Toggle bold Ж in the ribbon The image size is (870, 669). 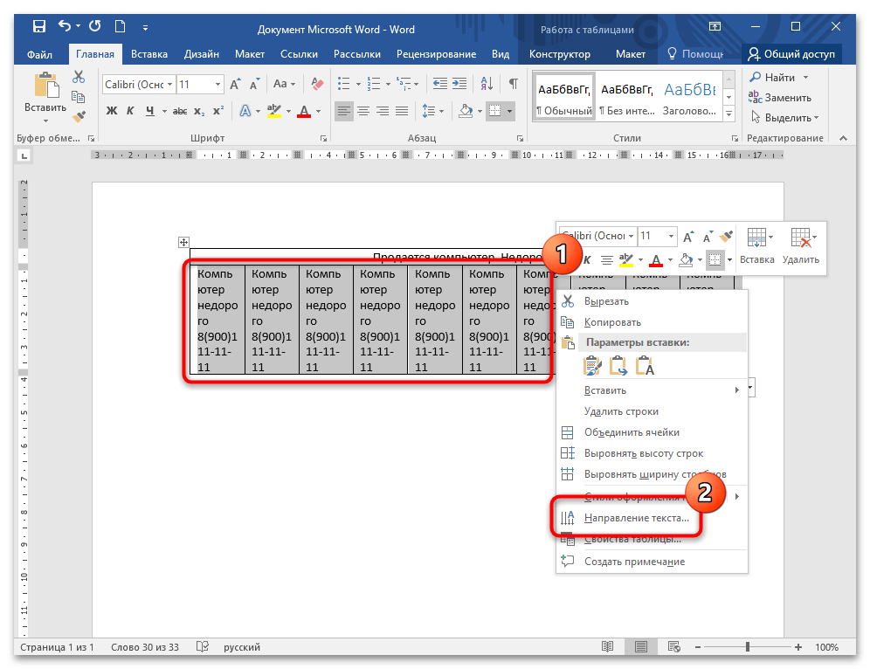112,111
